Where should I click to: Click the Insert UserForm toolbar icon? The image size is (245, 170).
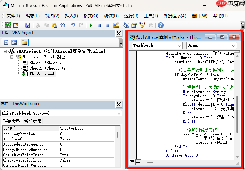(16, 25)
